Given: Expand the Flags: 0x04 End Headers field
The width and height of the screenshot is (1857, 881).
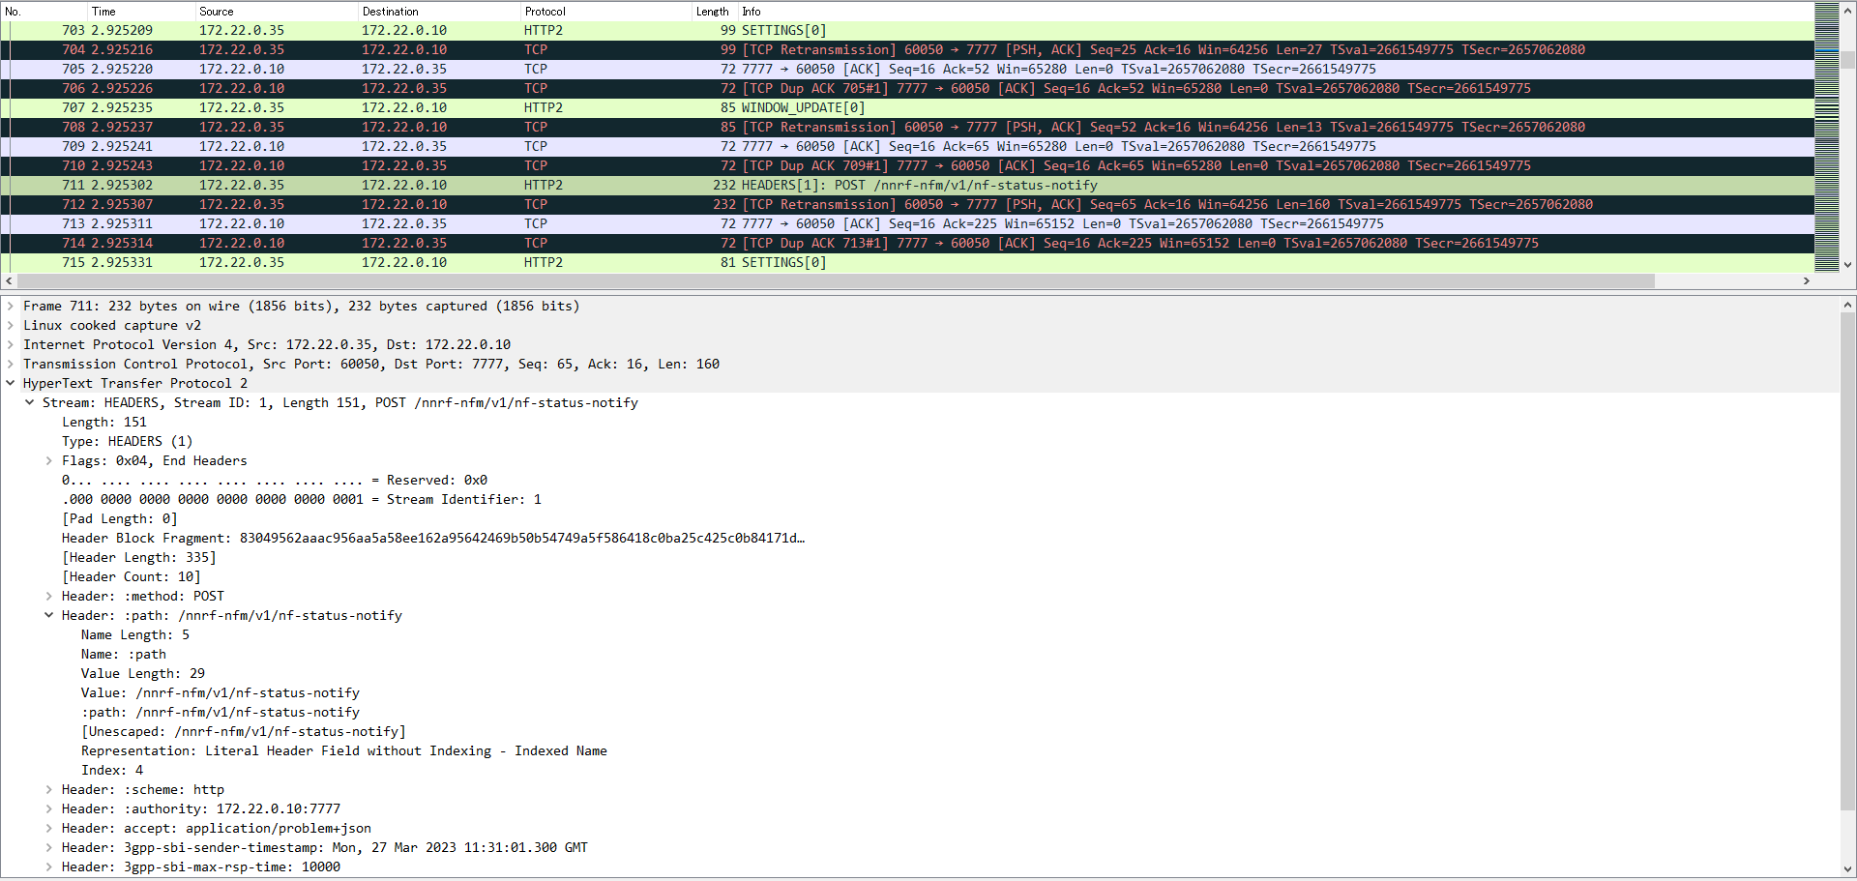Looking at the screenshot, I should pos(49,460).
